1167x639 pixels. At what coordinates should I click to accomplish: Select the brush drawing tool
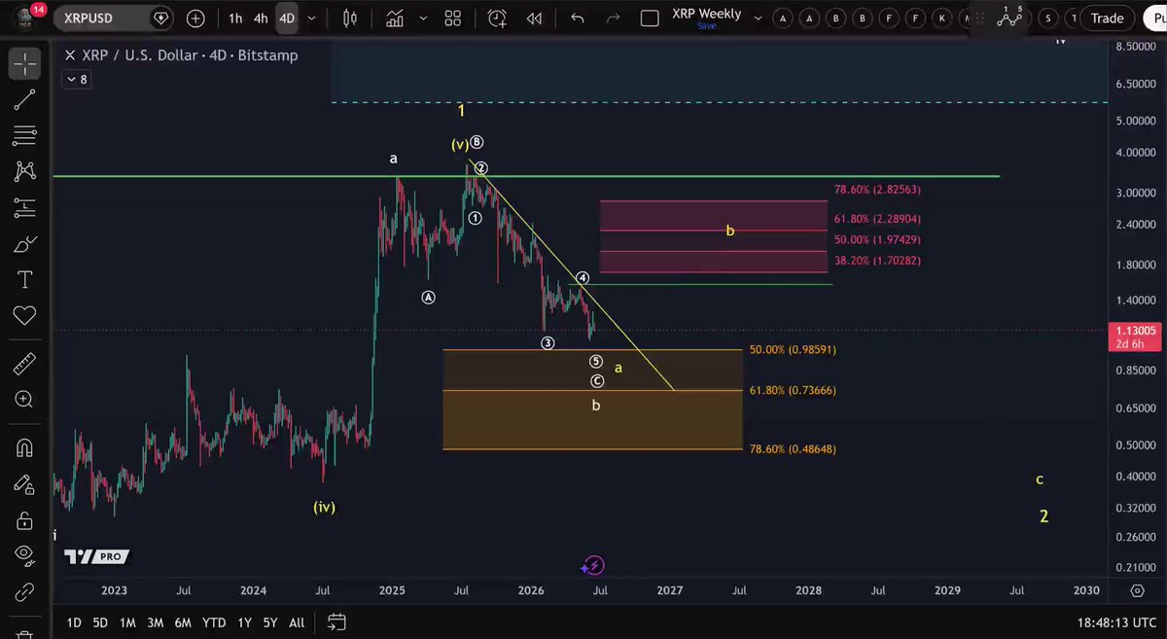click(x=24, y=244)
